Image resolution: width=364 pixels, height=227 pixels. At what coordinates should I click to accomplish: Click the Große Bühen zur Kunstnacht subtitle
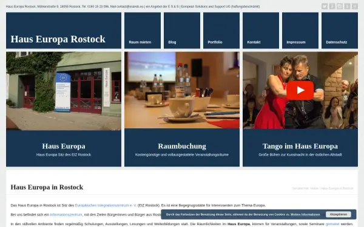click(300, 155)
